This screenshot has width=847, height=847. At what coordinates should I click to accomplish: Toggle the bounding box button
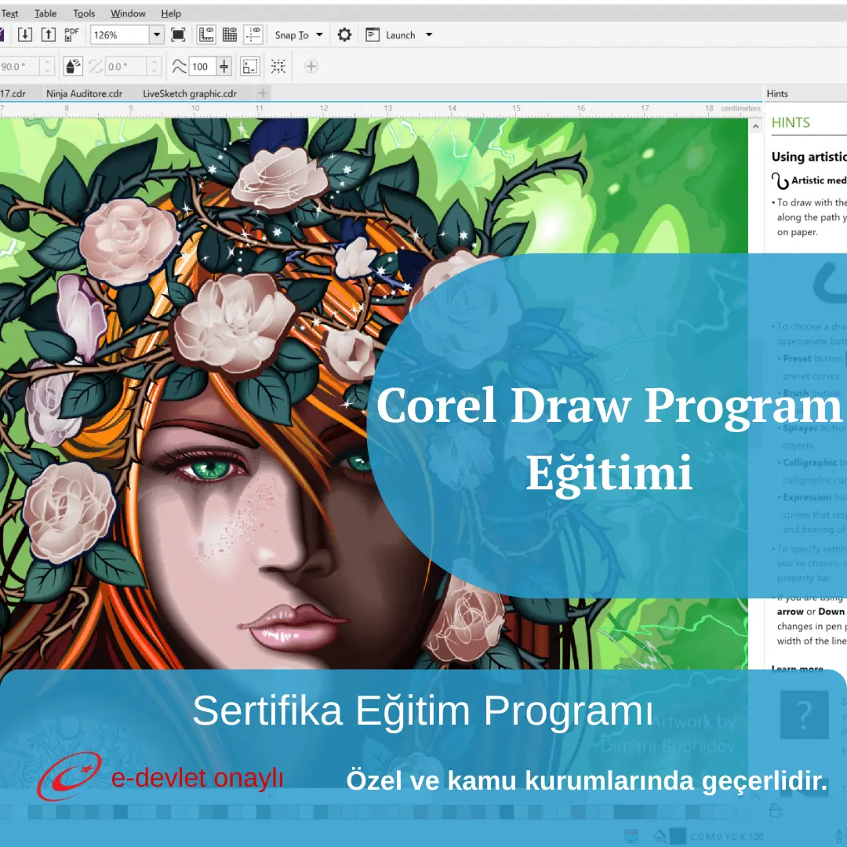click(x=249, y=67)
